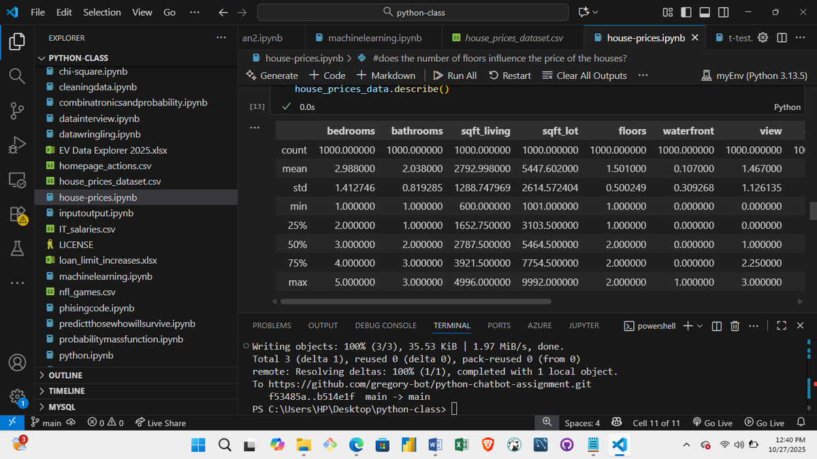Click the command center search box python-class

pos(413,12)
